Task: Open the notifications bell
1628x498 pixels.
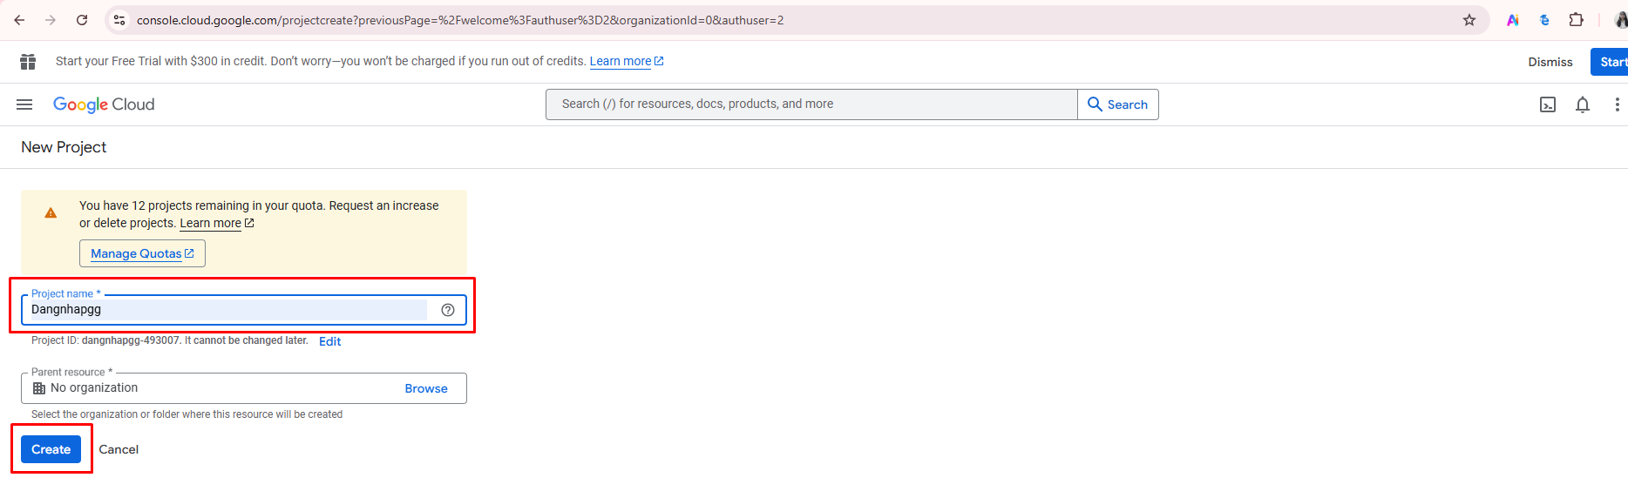Action: (x=1583, y=104)
